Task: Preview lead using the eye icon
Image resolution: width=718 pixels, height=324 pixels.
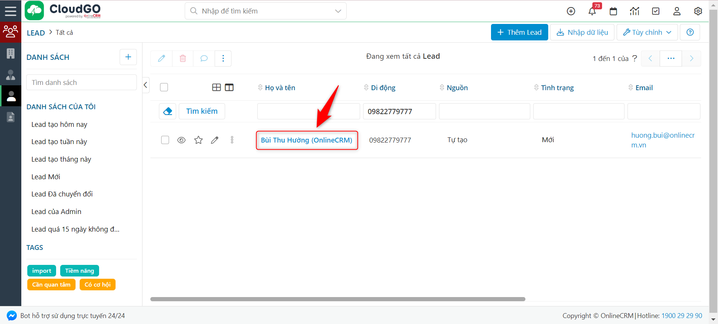Action: [181, 140]
